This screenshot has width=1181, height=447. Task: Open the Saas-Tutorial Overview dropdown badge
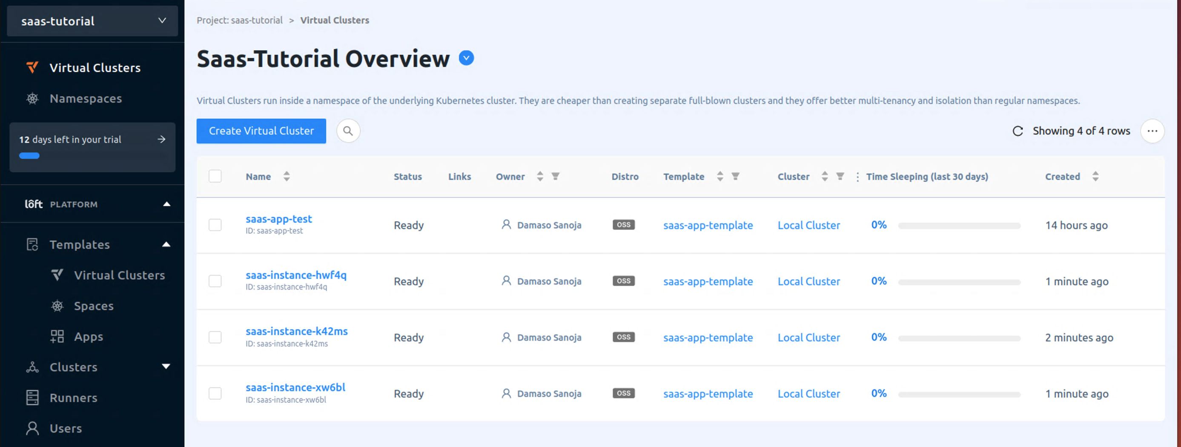[x=466, y=58]
